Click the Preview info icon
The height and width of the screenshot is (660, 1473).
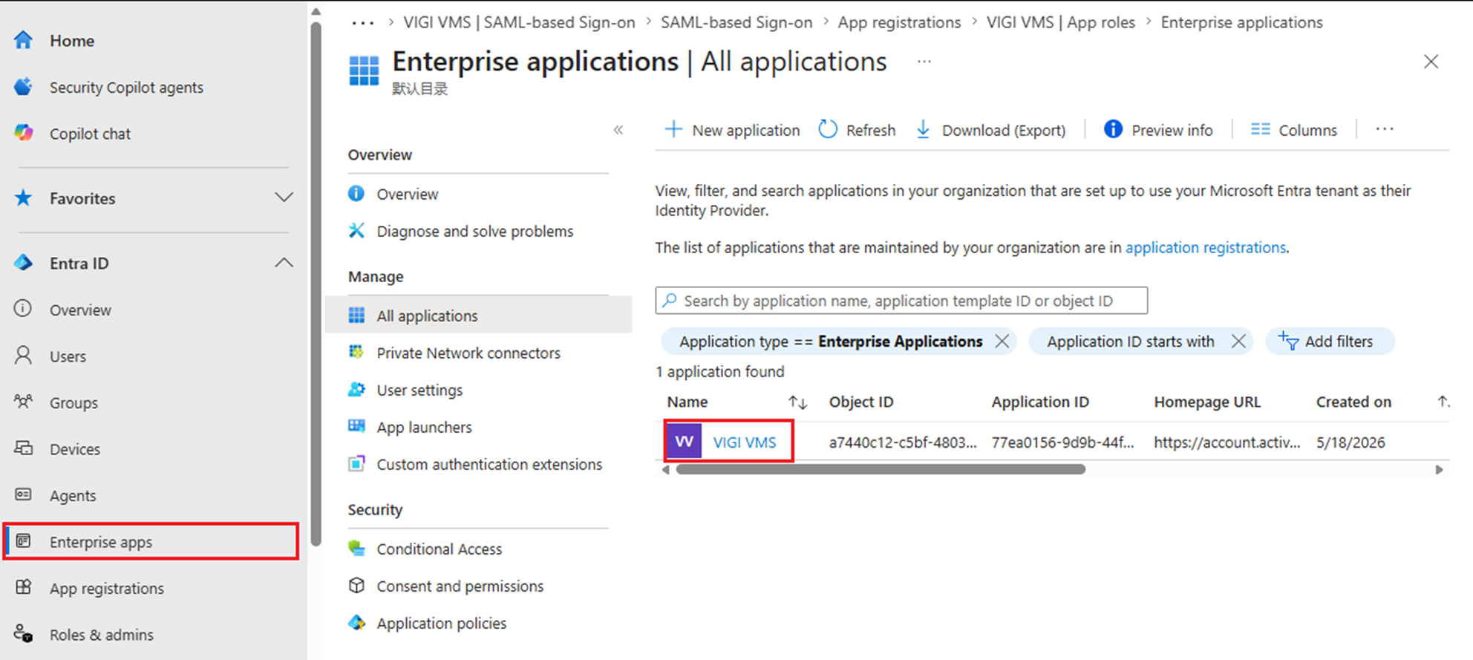point(1113,129)
